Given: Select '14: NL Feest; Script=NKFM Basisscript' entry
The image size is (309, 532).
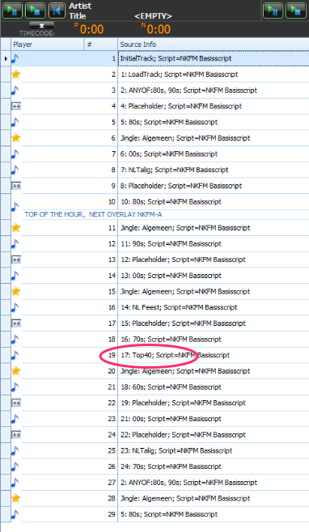Looking at the screenshot, I should pos(179,307).
